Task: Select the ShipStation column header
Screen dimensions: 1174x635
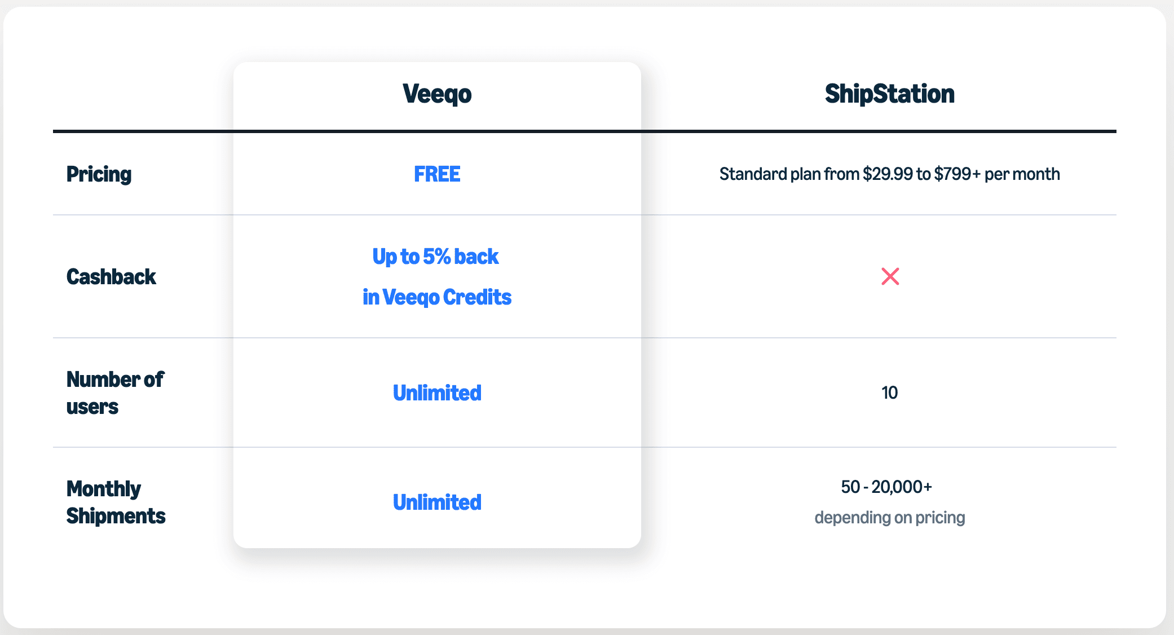Action: (889, 94)
